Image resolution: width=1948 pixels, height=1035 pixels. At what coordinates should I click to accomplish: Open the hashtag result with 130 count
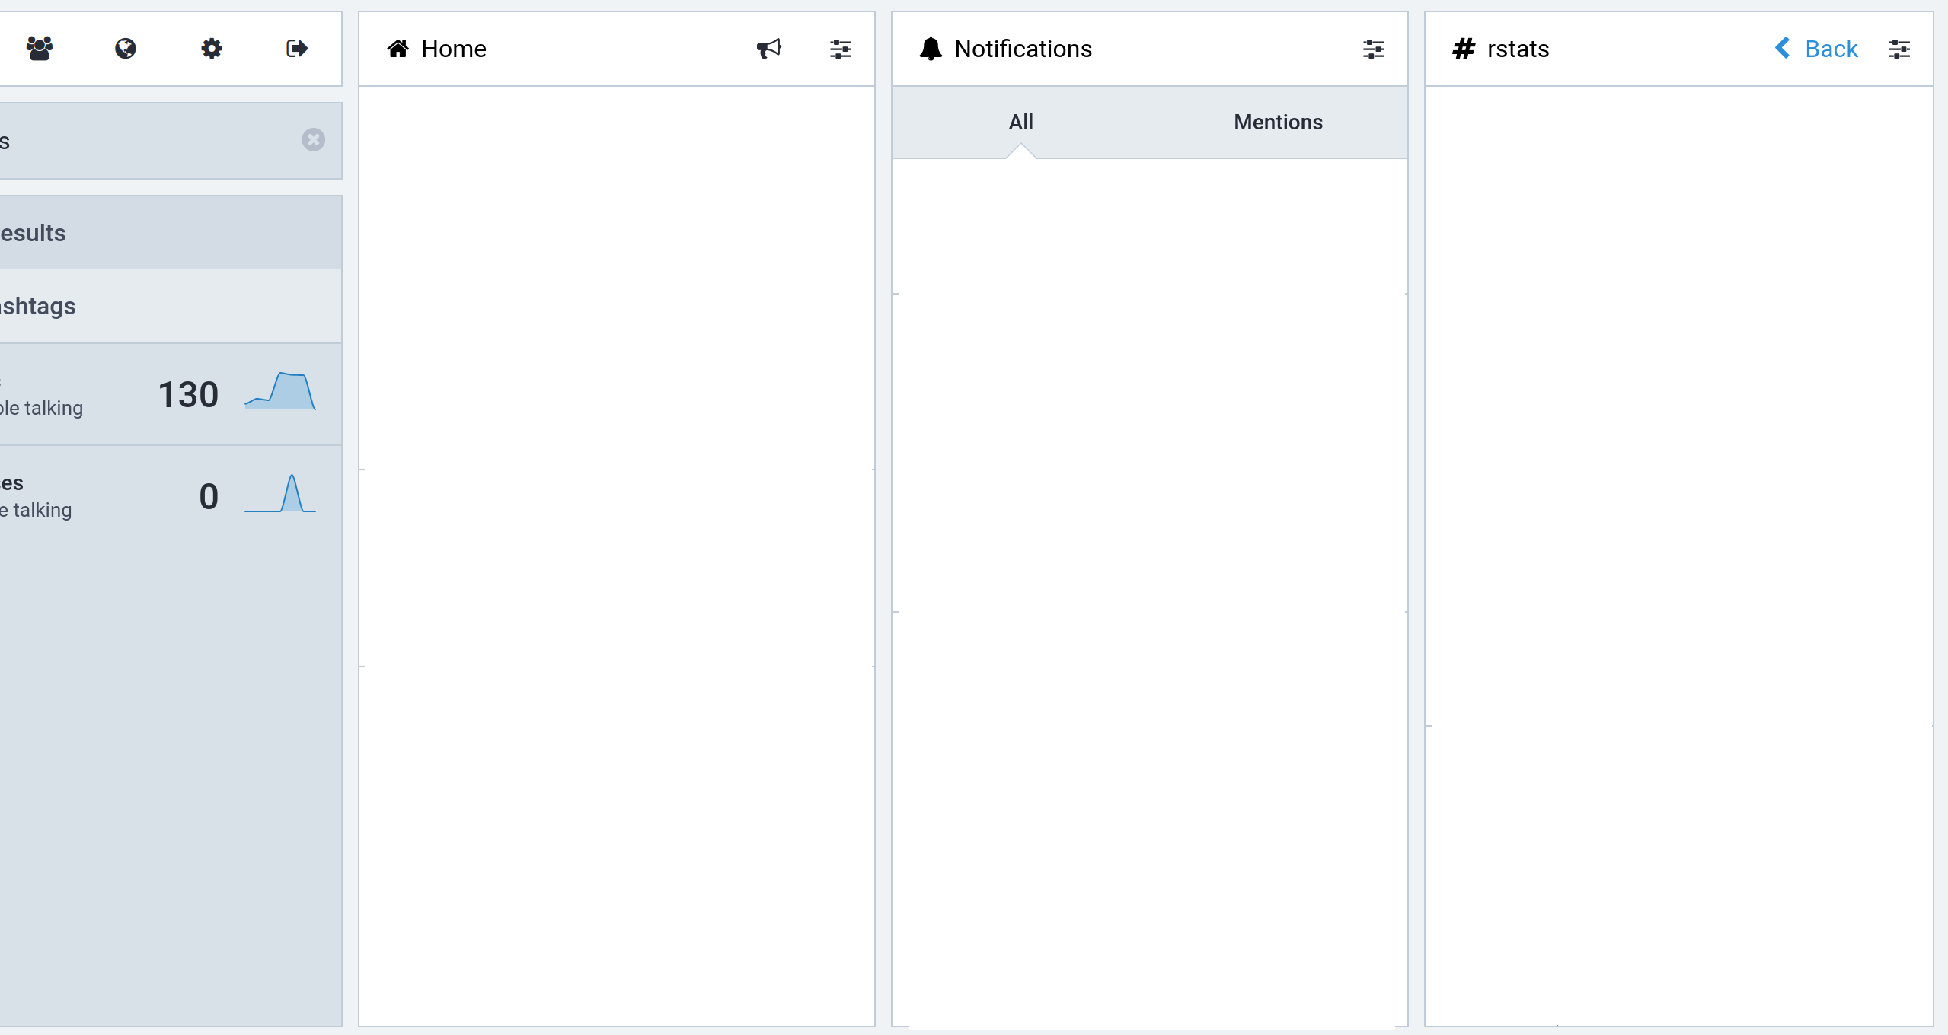171,394
